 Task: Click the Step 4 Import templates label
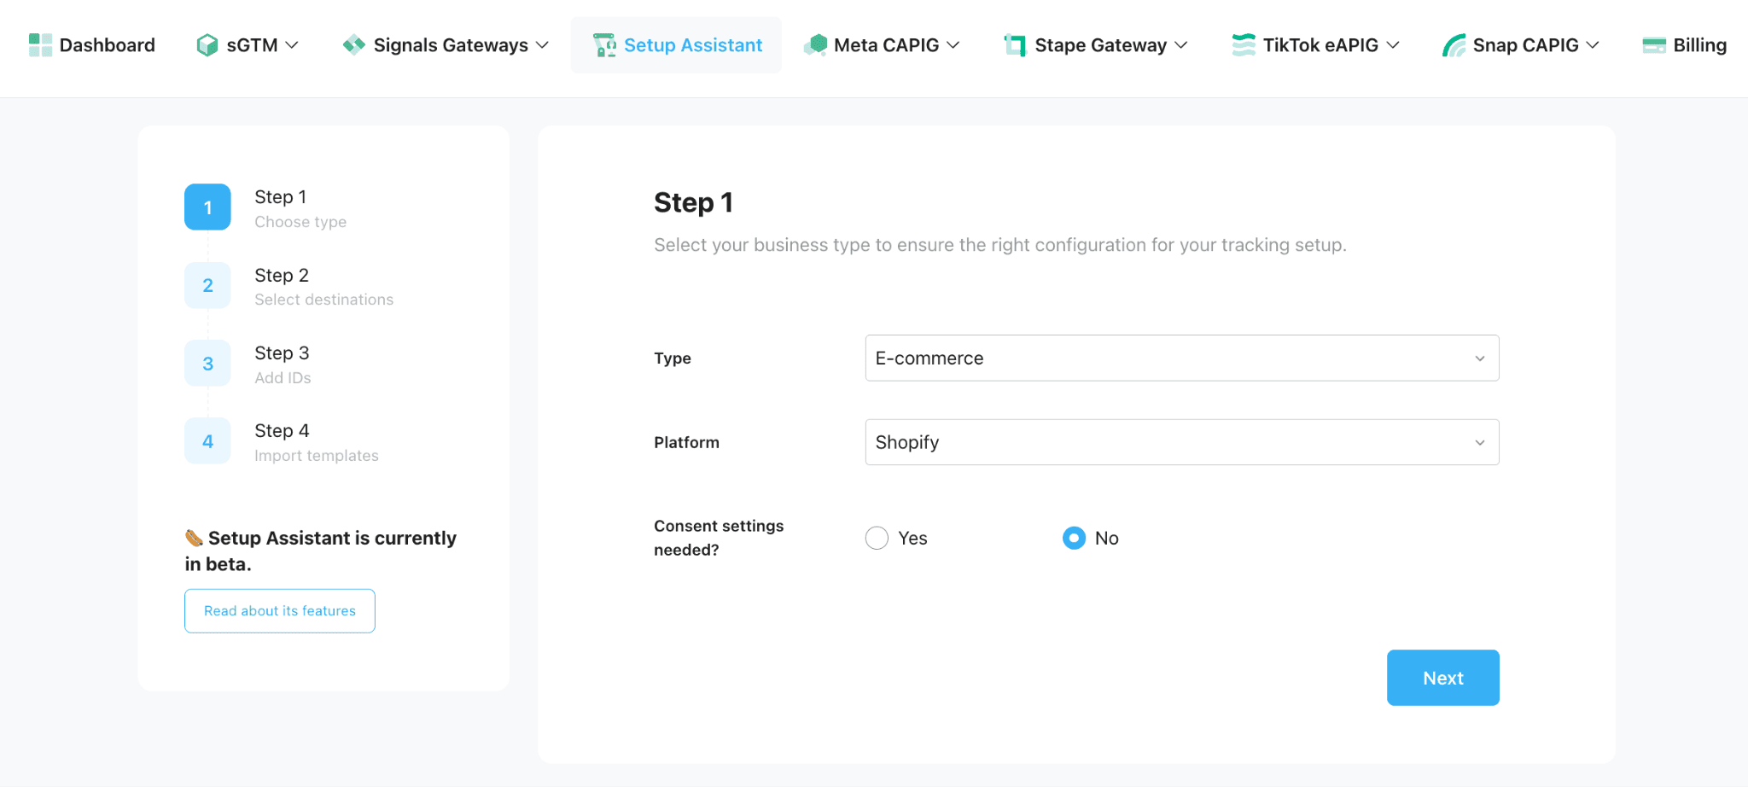316,442
